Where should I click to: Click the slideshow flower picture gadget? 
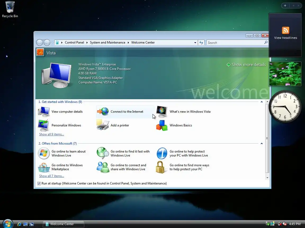coord(285,74)
